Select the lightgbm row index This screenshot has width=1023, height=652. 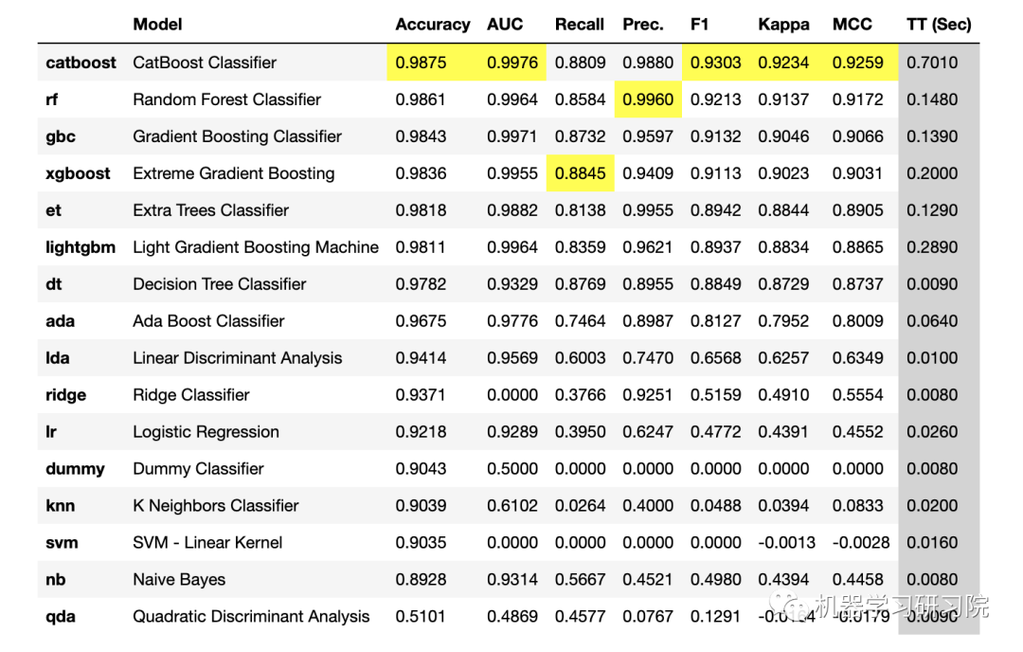point(81,246)
